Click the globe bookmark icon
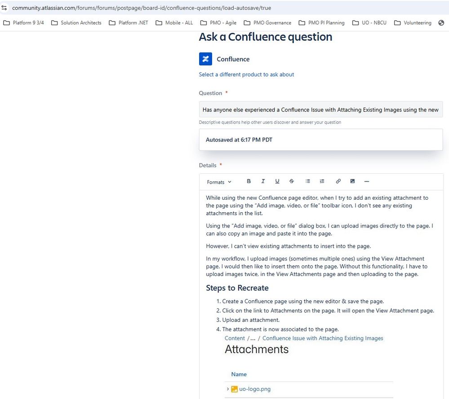This screenshot has width=449, height=399. tap(441, 23)
